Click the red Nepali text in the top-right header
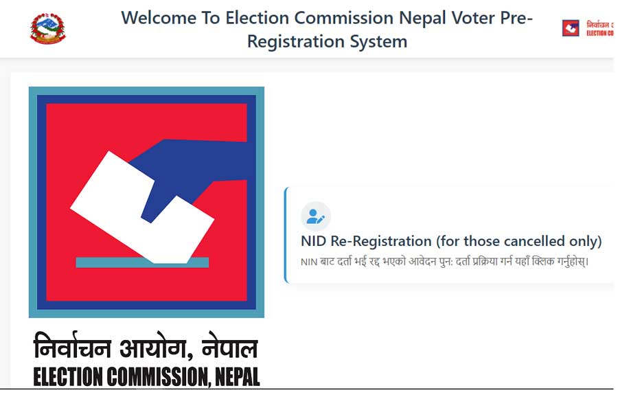 (x=599, y=25)
